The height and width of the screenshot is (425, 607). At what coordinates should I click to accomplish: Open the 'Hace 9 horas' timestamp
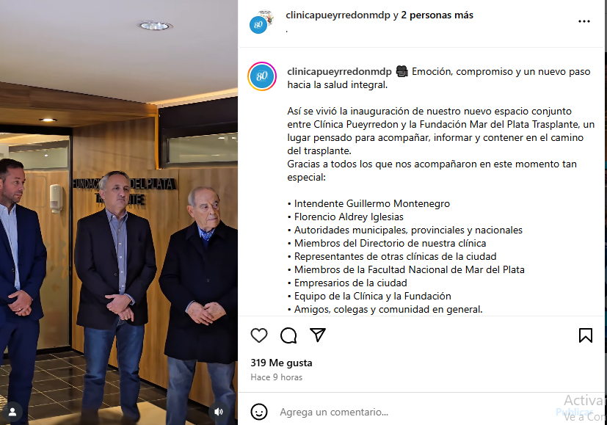(277, 377)
